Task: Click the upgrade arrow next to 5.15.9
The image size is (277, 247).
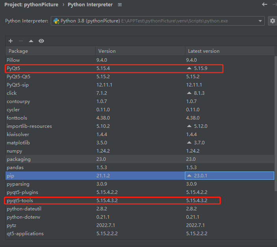Action: (x=189, y=68)
